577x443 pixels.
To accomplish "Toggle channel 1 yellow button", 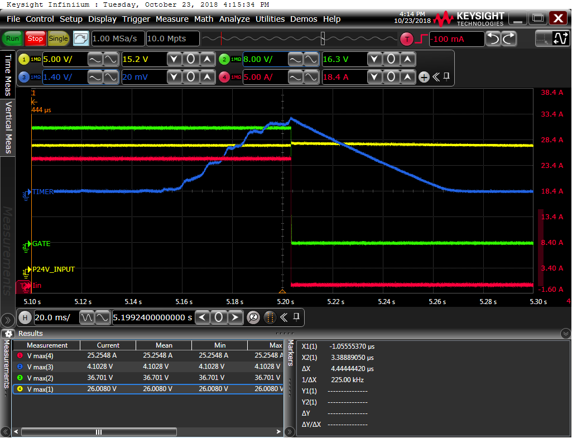I will click(x=24, y=59).
